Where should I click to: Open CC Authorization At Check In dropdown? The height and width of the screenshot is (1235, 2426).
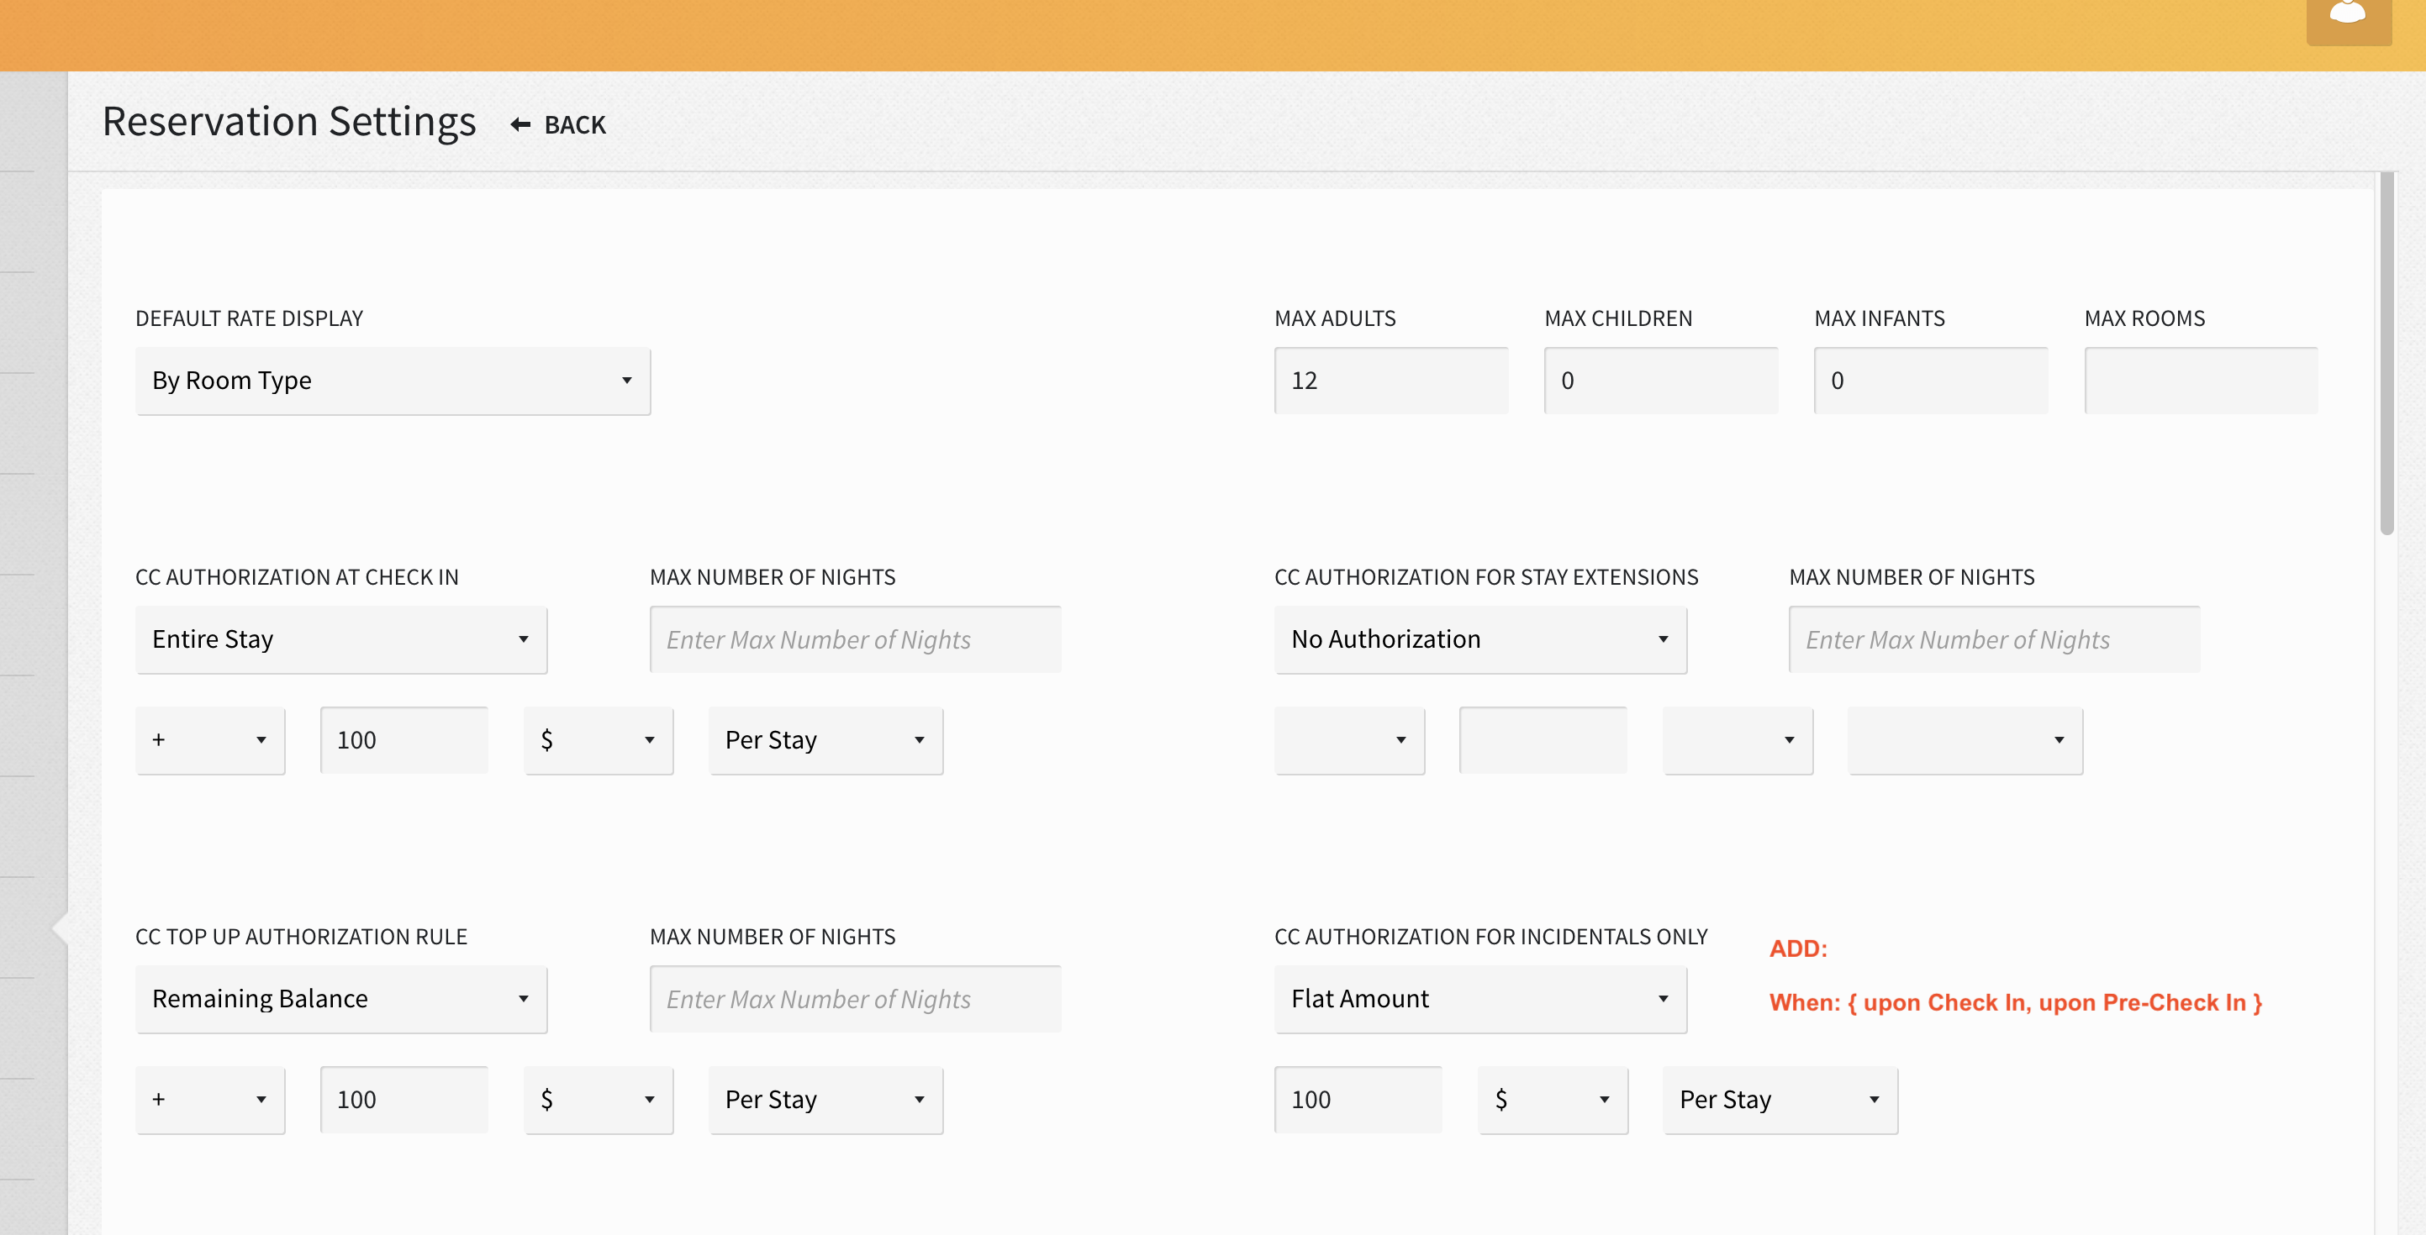[341, 639]
